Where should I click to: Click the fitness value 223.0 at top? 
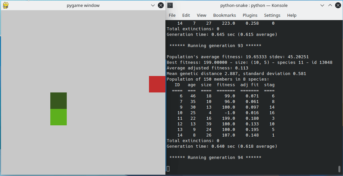[x=228, y=23]
